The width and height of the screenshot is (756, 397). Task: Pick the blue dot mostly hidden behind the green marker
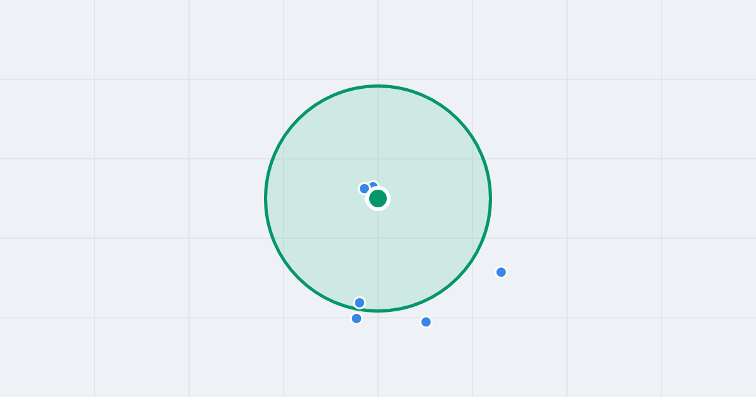point(373,186)
